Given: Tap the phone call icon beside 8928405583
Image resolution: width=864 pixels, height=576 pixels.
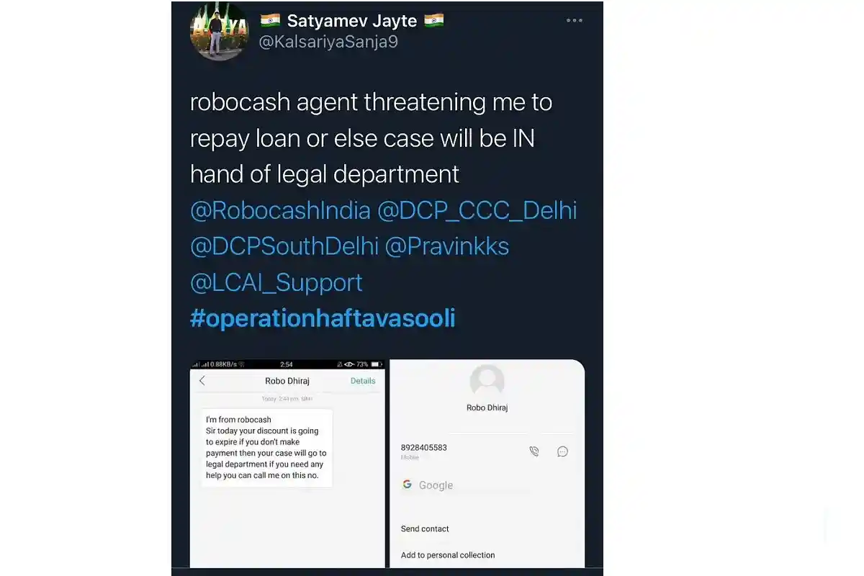Looking at the screenshot, I should (534, 451).
